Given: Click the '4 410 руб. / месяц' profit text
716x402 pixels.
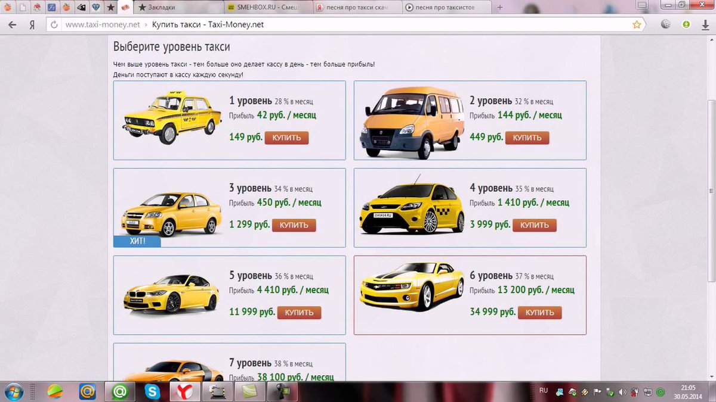Looking at the screenshot, I should (293, 290).
